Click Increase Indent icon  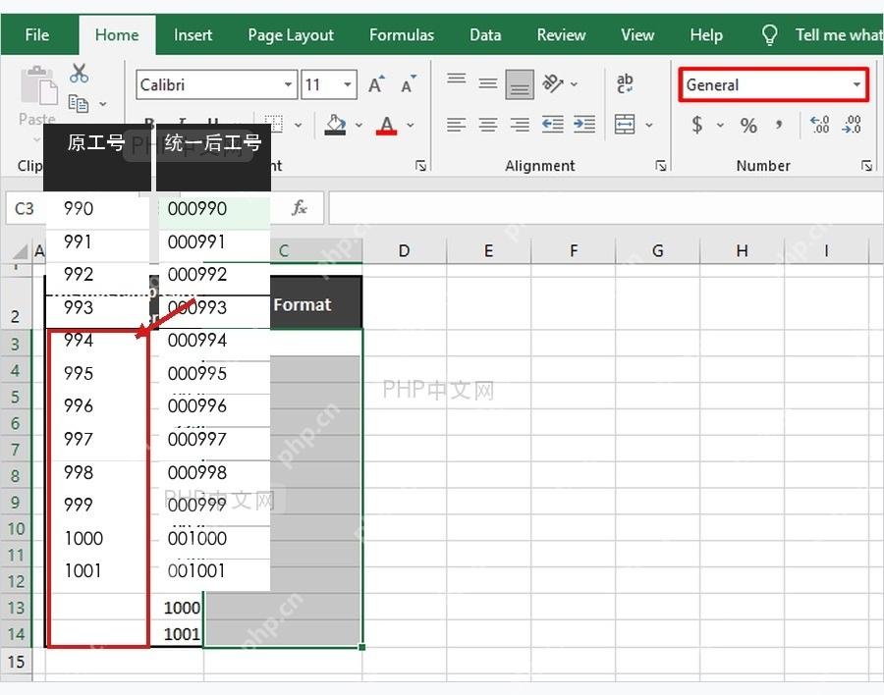click(584, 124)
